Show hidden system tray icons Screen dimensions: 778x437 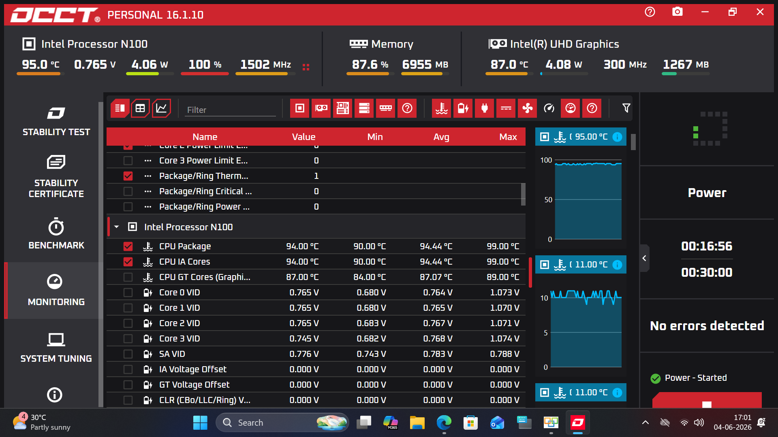[x=645, y=423]
